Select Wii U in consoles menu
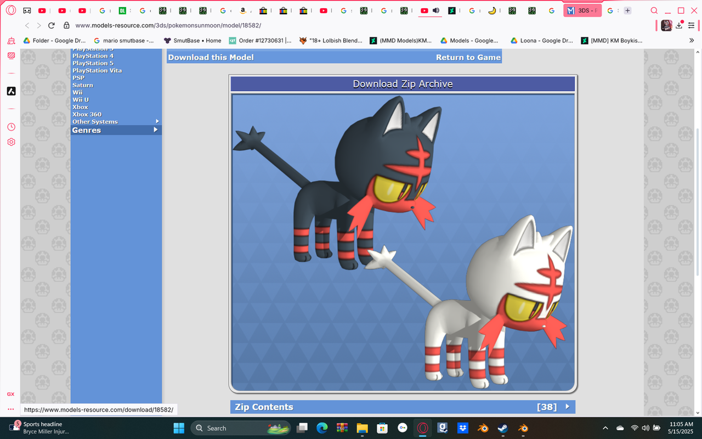This screenshot has height=439, width=702. click(81, 100)
